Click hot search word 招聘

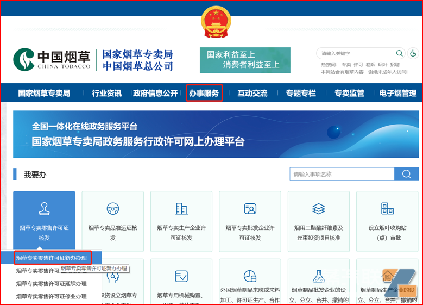395,65
